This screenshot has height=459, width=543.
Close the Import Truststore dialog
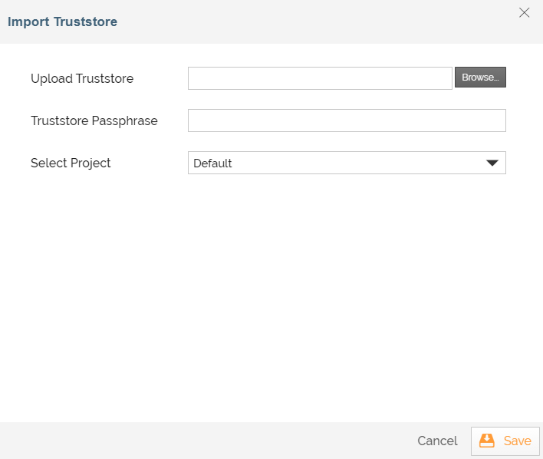click(524, 12)
